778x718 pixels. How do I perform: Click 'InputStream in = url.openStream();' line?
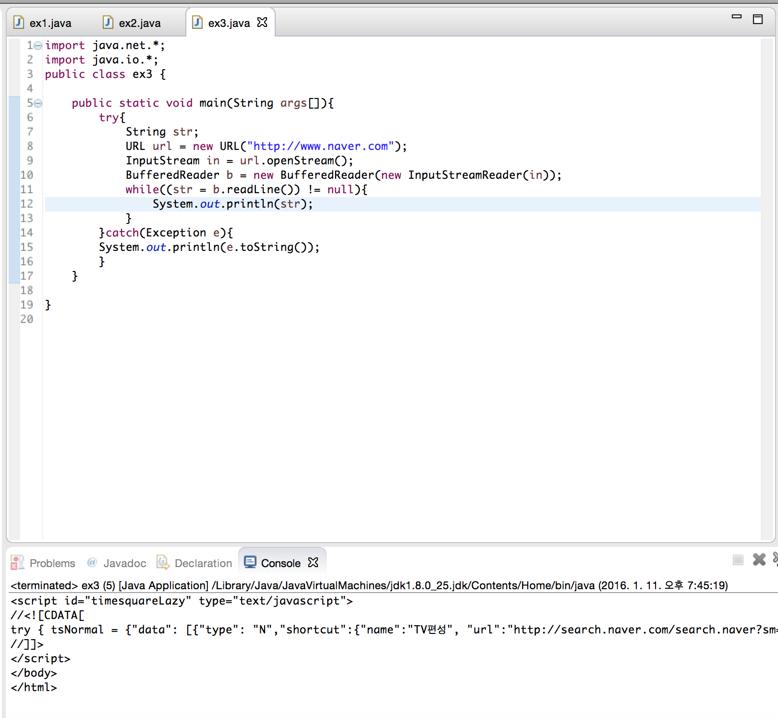[x=240, y=161]
